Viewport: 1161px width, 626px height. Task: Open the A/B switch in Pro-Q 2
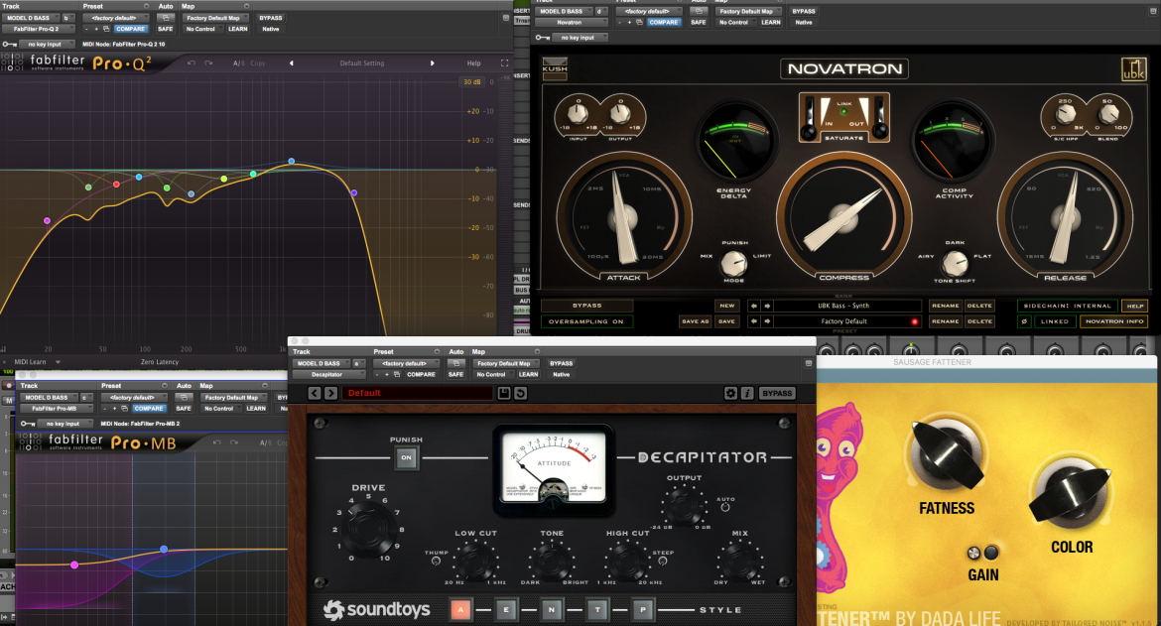pos(238,63)
